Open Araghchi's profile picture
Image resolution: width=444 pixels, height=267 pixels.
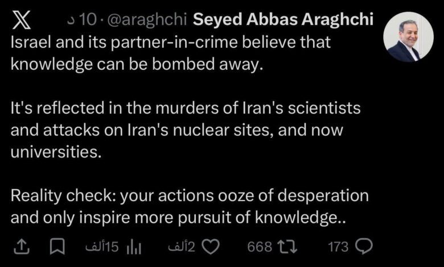[x=408, y=37]
